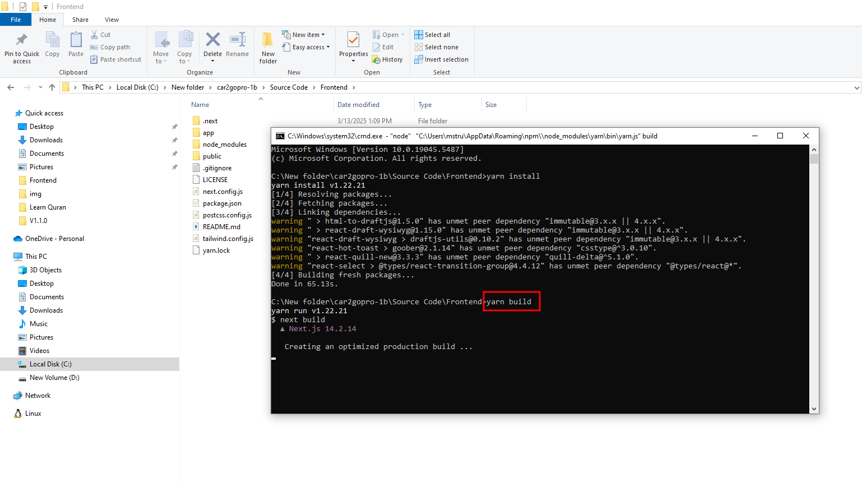Click the Cut scissors icon
862x483 pixels.
94,35
